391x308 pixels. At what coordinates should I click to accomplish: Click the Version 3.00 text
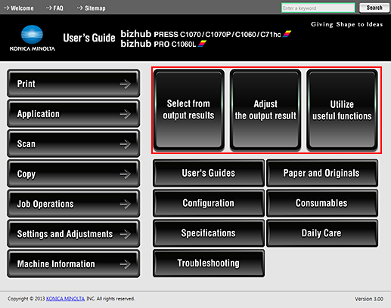click(369, 299)
